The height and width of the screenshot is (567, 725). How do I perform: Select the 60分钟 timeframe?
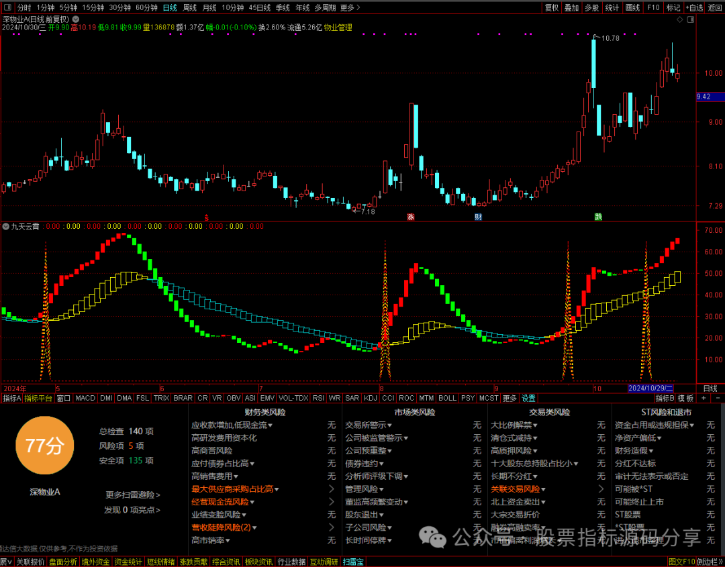(146, 7)
